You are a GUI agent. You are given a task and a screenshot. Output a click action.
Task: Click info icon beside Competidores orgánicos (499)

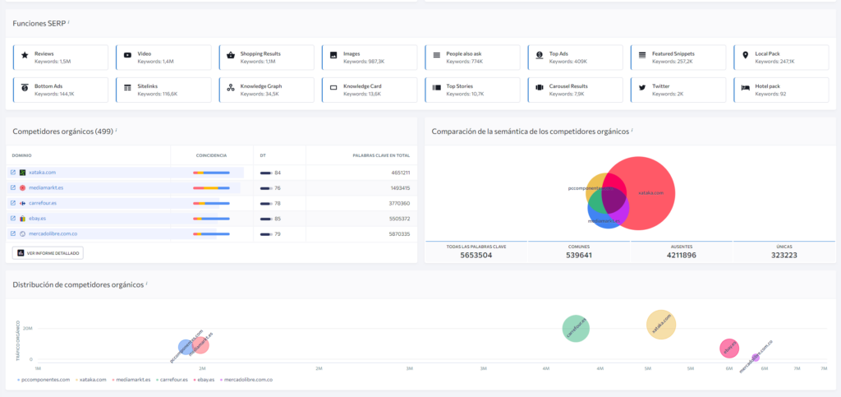[117, 130]
